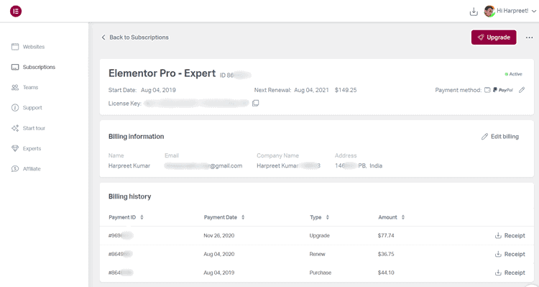Click the Billing information heading
This screenshot has width=539, height=287.
click(x=136, y=136)
